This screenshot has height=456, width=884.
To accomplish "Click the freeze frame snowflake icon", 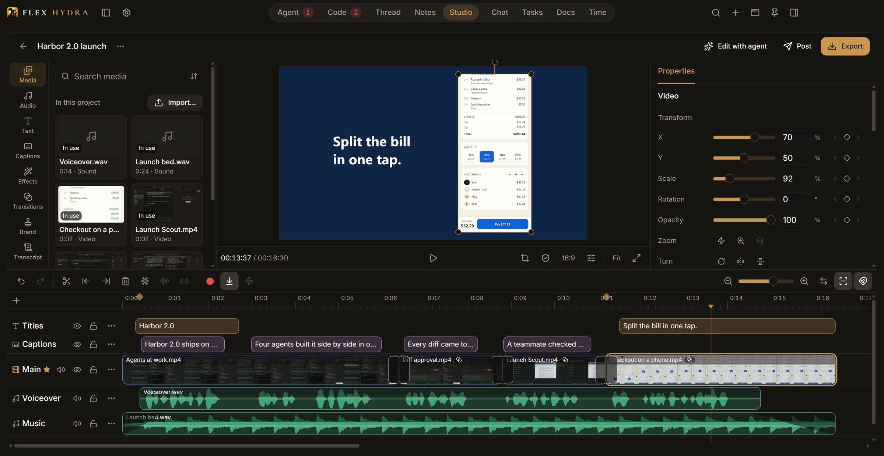I will pos(145,281).
